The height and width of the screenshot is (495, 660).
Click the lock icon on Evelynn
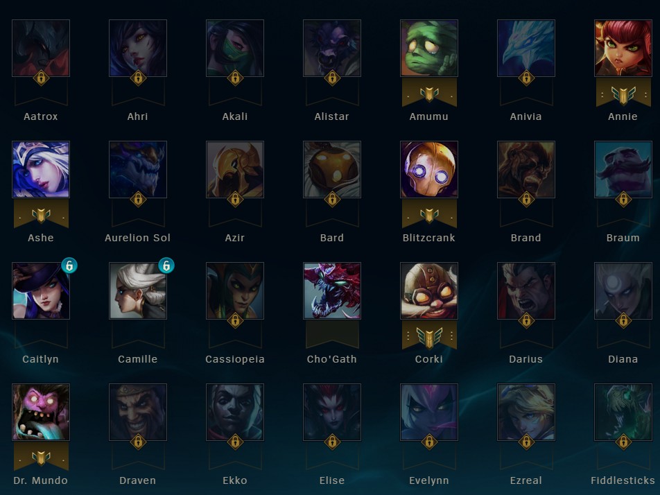click(429, 442)
